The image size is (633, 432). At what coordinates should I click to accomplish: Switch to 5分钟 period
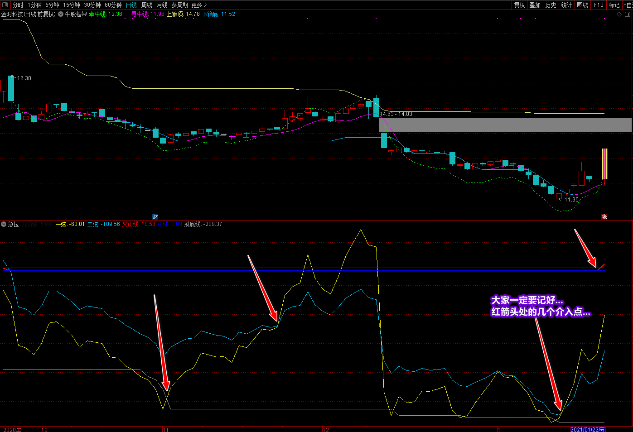52,5
